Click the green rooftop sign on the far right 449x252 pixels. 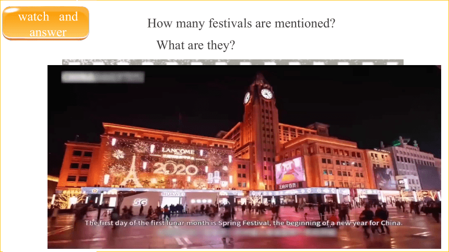[x=397, y=143]
